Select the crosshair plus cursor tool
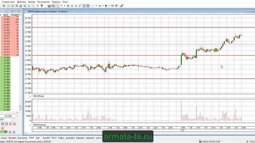The width and height of the screenshot is (255, 143). coord(62,6)
